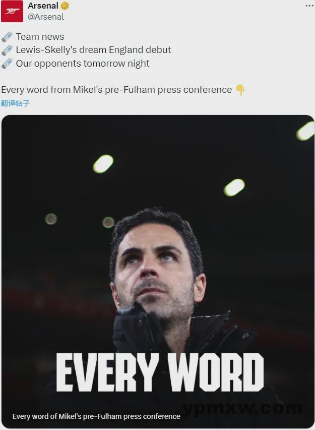The height and width of the screenshot is (430, 315).
Task: Open the @Arsenal handle link
Action: click(46, 17)
